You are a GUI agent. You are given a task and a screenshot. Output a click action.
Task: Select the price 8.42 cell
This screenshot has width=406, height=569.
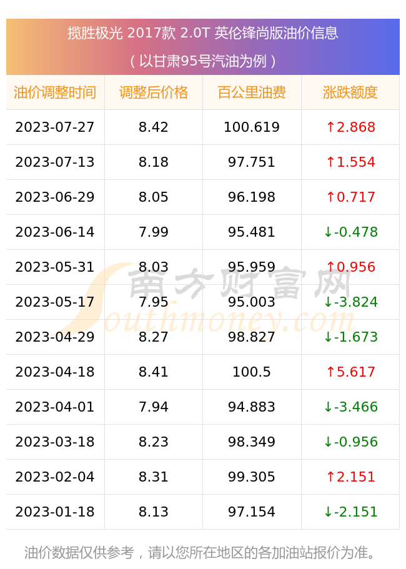154,127
